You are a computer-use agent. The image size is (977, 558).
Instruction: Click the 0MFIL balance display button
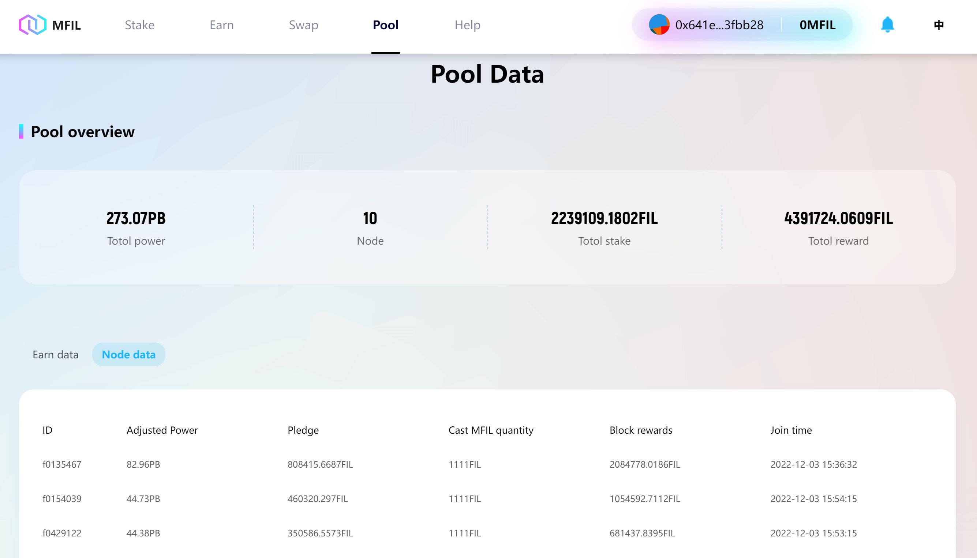tap(817, 24)
